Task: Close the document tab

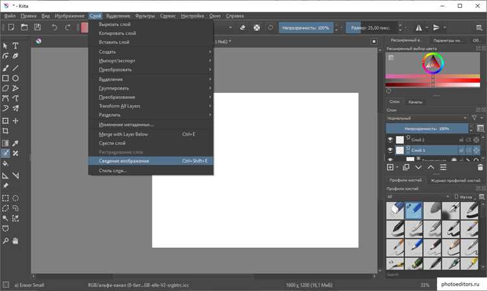Action: click(374, 42)
